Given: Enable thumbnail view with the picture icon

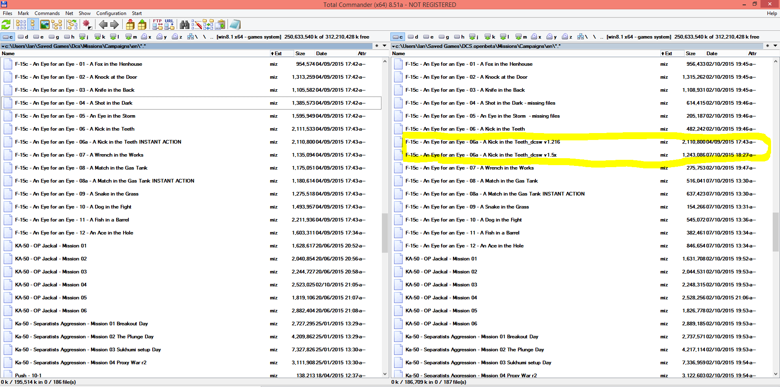Looking at the screenshot, I should (45, 25).
